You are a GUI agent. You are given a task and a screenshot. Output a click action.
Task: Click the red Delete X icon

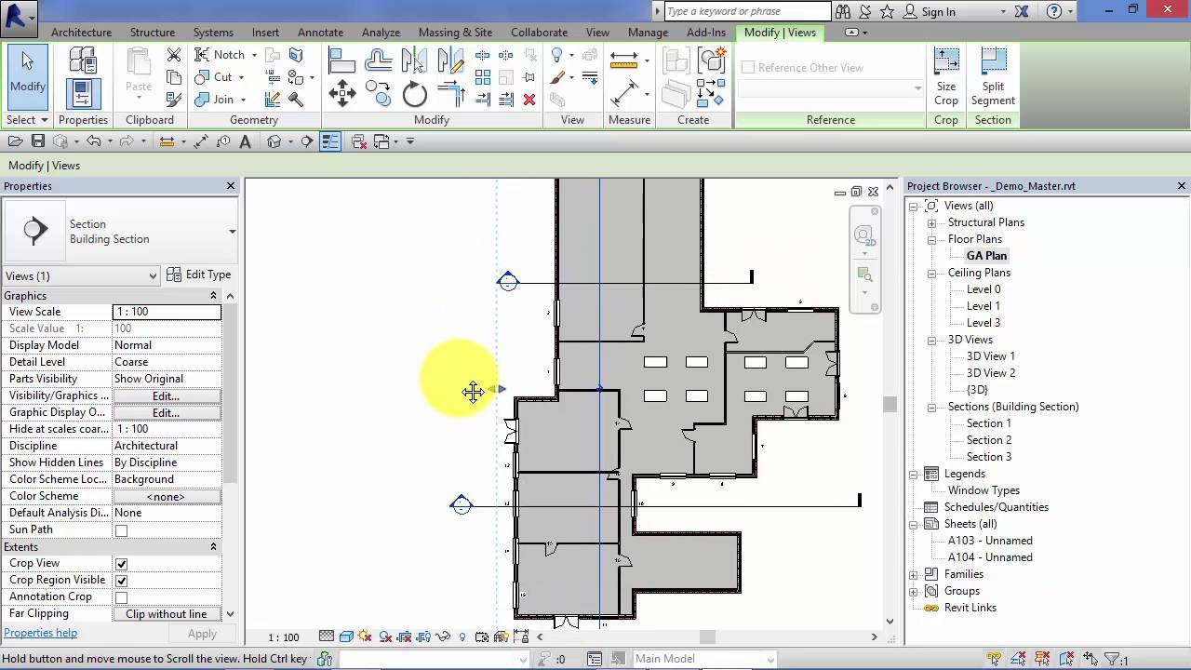[529, 100]
